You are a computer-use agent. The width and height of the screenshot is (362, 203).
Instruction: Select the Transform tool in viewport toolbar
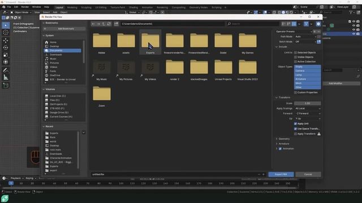tap(6, 62)
